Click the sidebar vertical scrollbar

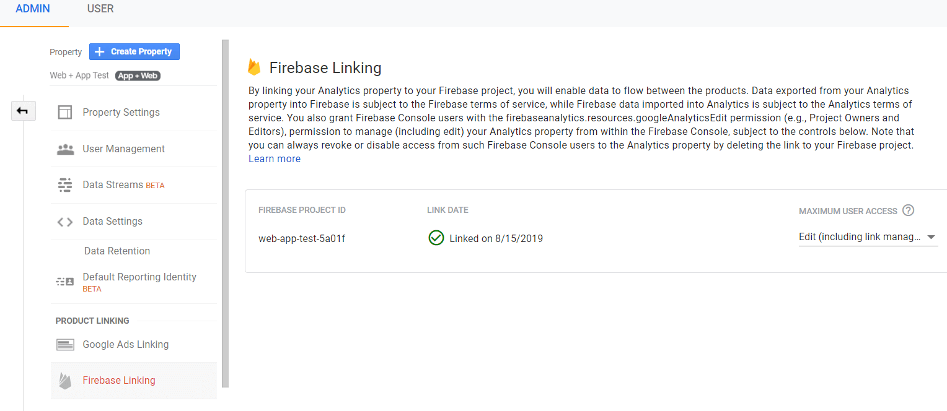pos(225,210)
